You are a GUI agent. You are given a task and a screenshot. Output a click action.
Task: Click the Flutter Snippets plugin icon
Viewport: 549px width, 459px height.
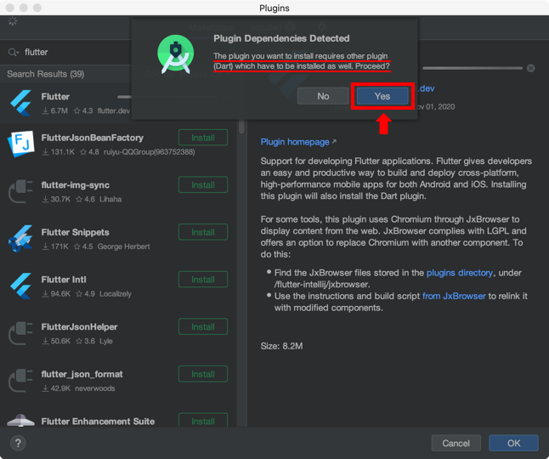[21, 239]
